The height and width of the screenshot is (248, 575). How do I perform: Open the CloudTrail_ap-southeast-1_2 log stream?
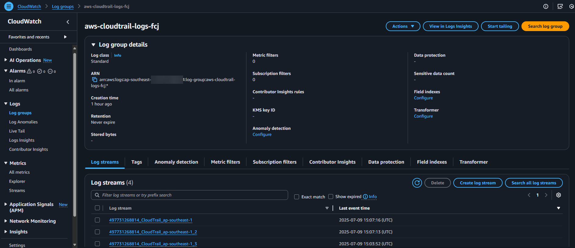point(153,232)
